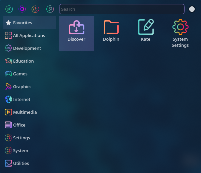
Task: View the Multimedia applications
Action: point(30,112)
